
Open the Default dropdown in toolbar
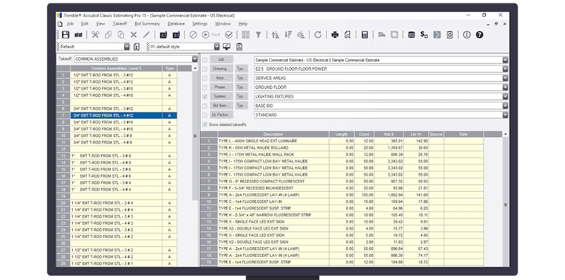(x=127, y=46)
